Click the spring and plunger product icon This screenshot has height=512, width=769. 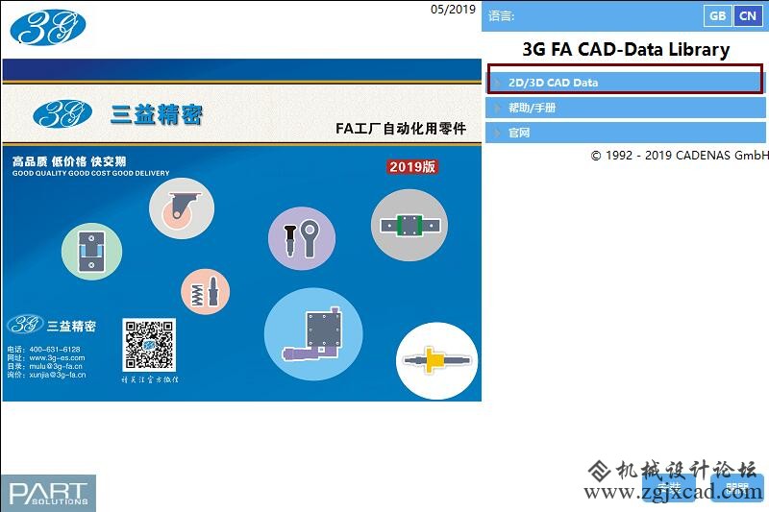pos(205,292)
